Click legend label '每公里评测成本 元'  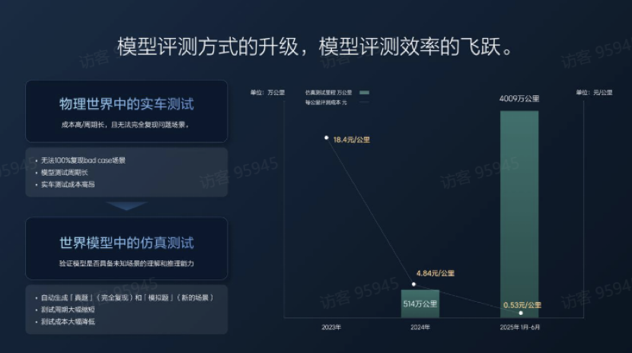point(326,103)
